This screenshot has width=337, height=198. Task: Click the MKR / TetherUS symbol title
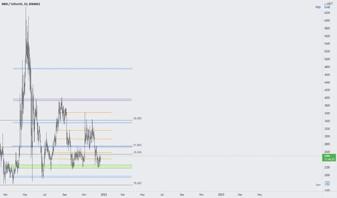coord(12,4)
